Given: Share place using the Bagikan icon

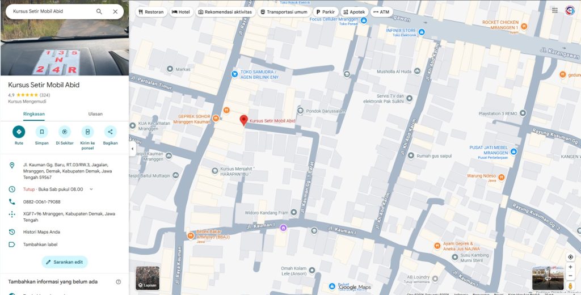Looking at the screenshot, I should click(x=110, y=132).
